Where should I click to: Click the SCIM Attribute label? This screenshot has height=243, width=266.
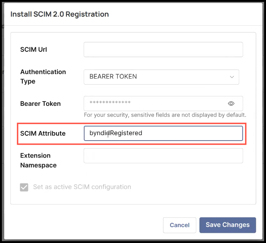[x=43, y=133]
